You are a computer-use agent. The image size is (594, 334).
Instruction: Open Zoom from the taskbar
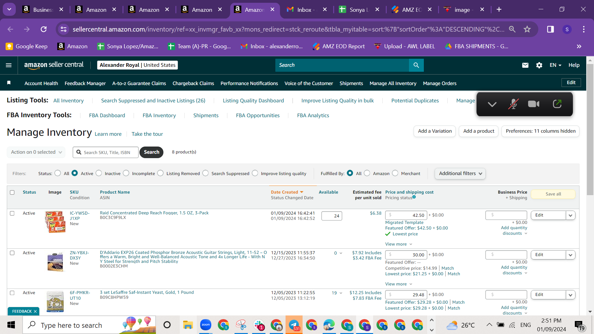[205, 325]
